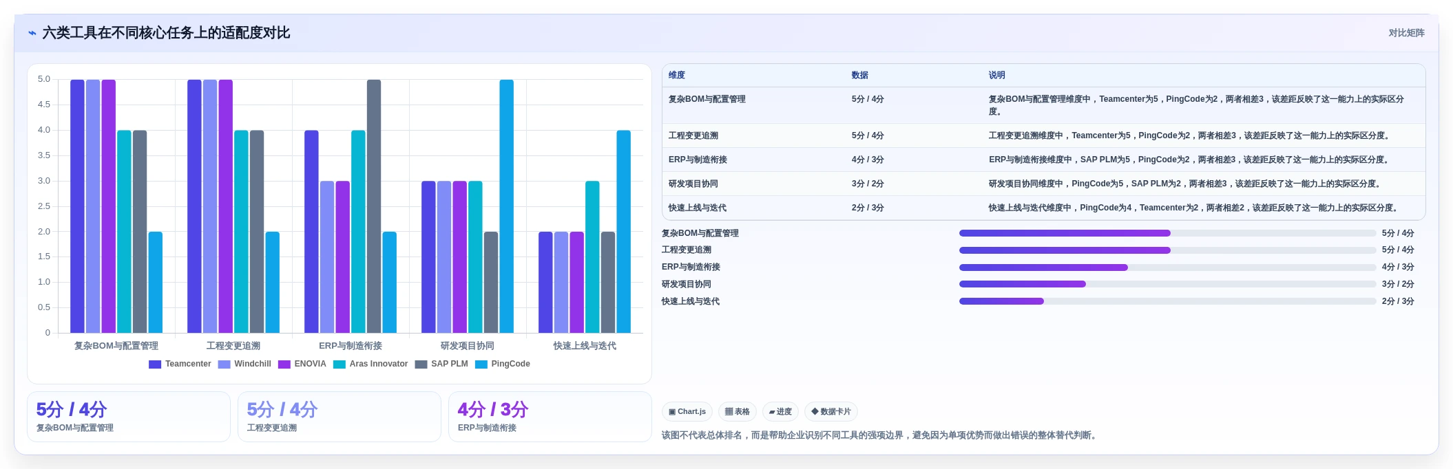
Task: Click the 4分 / 3分 value beside progress bars
Action: point(1398,268)
